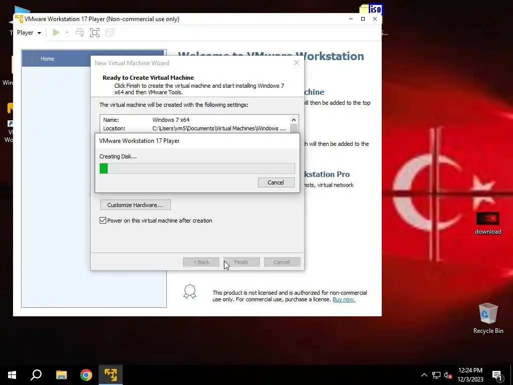Click the wizard Finish button
The image size is (513, 385).
pyautogui.click(x=241, y=262)
